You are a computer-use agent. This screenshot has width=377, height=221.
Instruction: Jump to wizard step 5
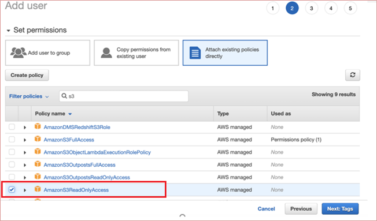coord(350,9)
